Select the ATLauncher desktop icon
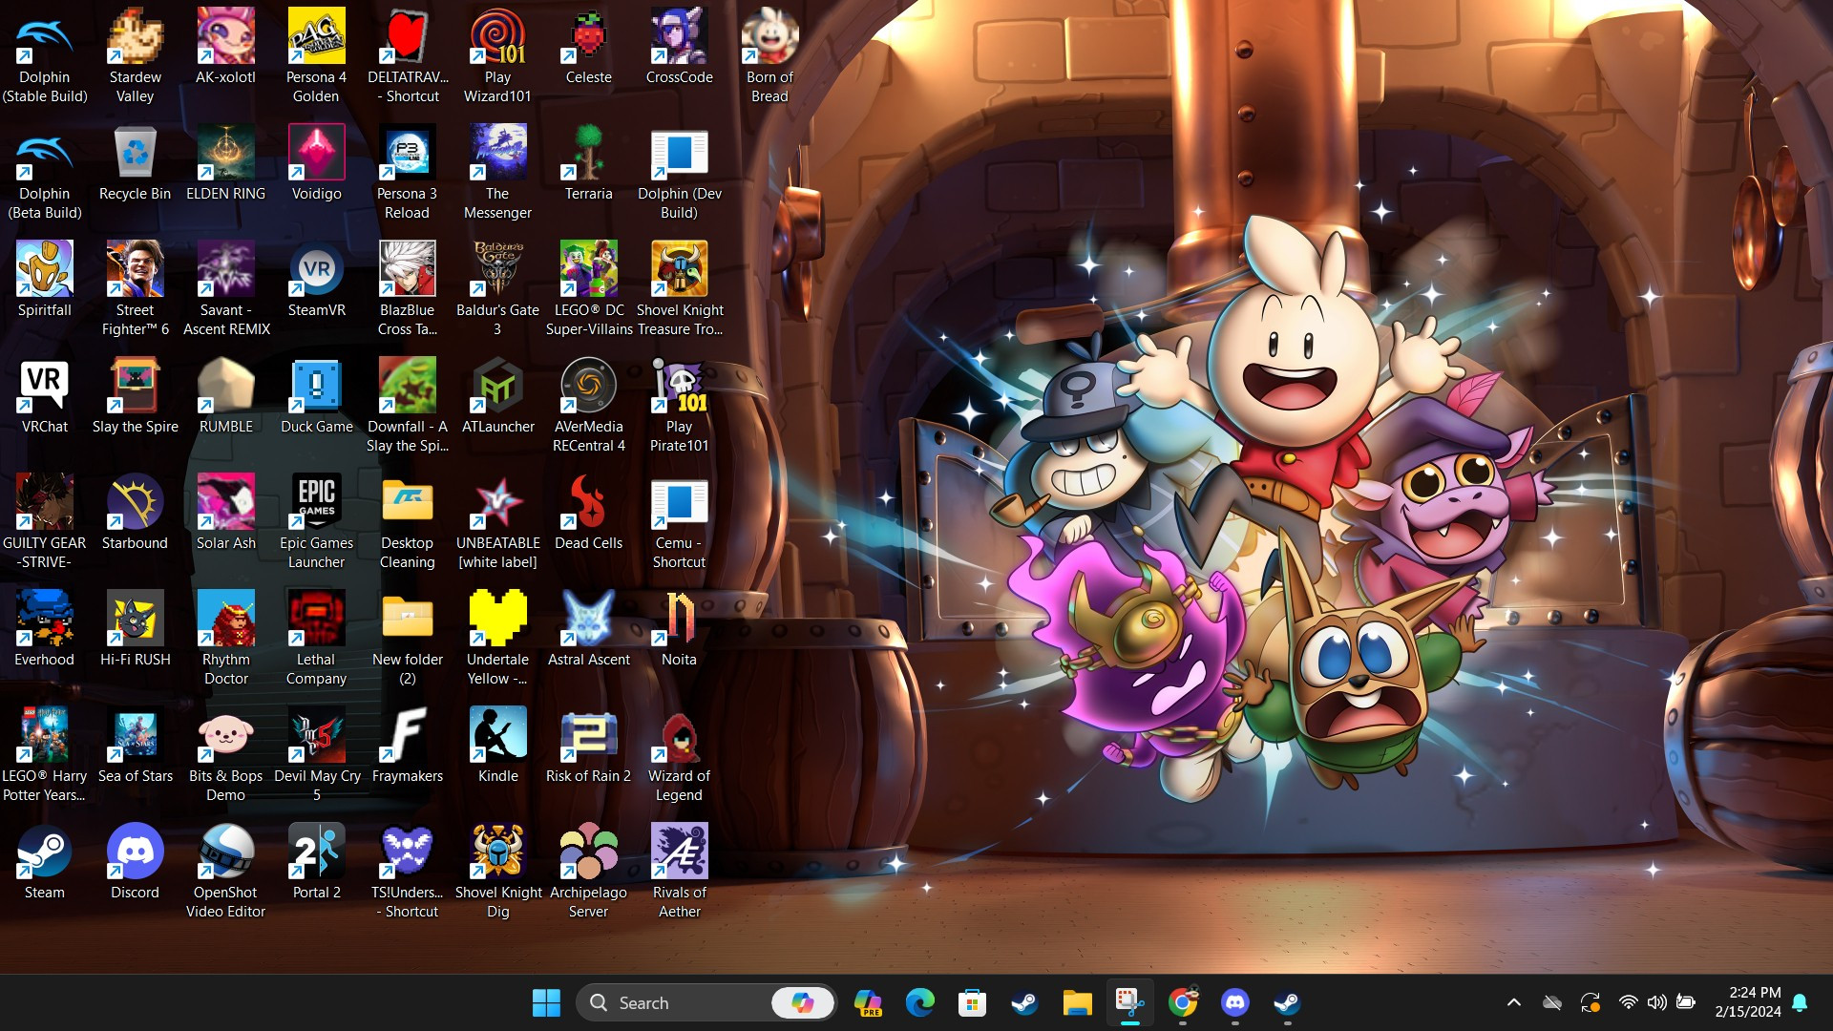This screenshot has height=1031, width=1833. coord(497,395)
